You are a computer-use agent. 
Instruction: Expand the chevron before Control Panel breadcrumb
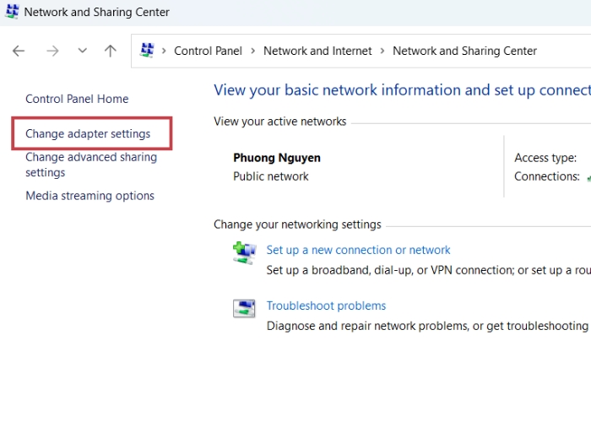click(x=164, y=51)
